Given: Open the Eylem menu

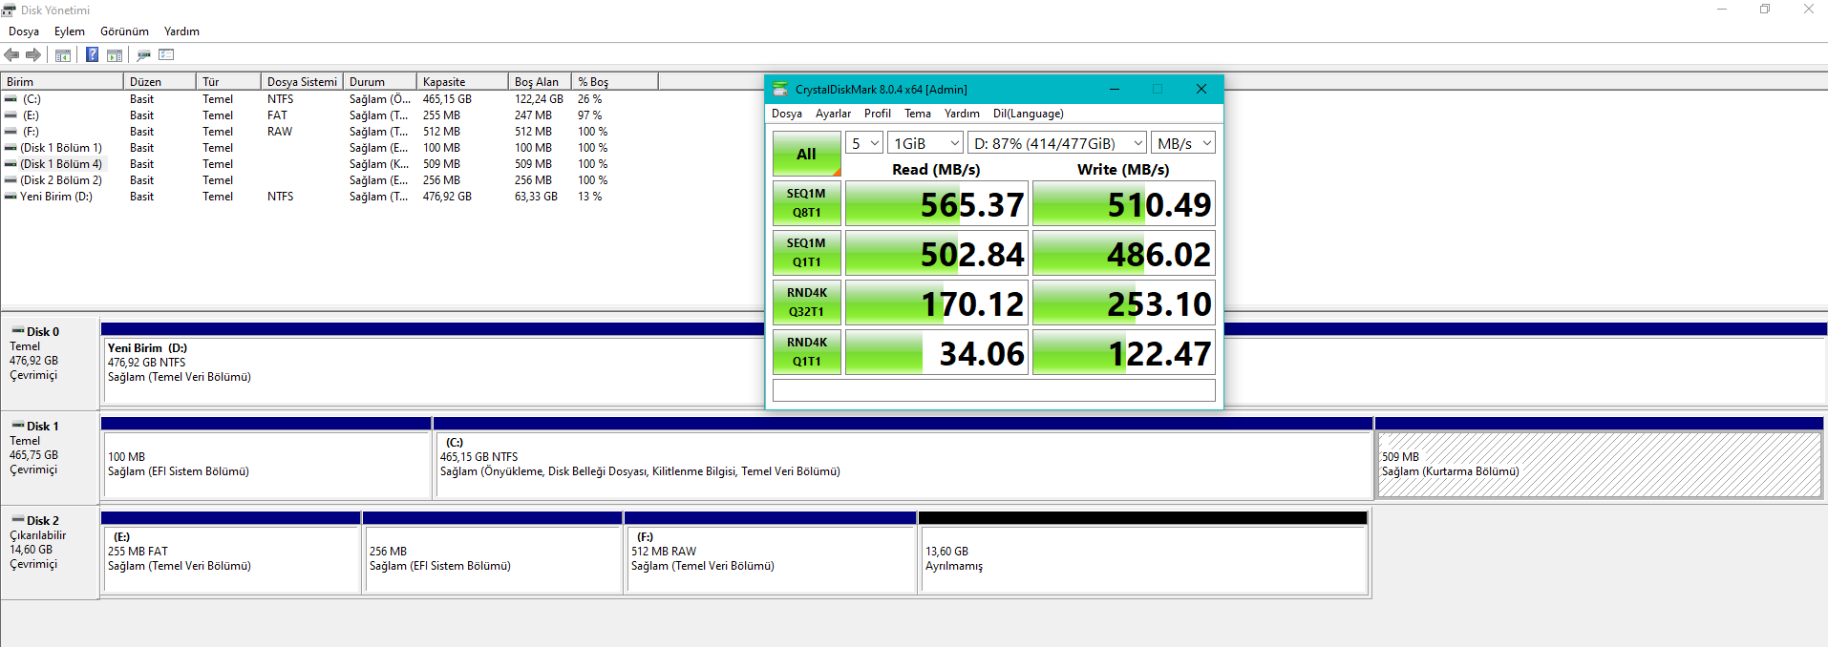Looking at the screenshot, I should (x=70, y=31).
